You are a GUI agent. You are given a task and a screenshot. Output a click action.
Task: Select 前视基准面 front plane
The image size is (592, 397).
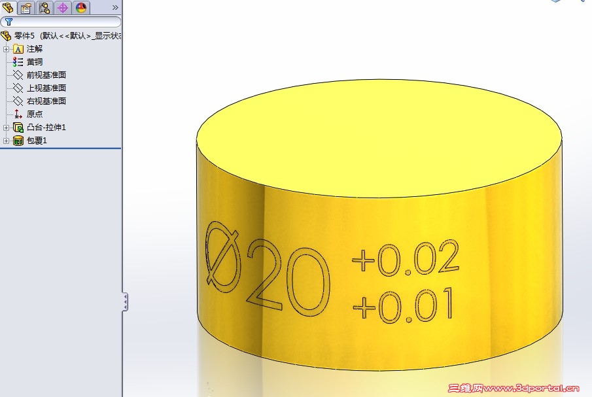coord(46,75)
